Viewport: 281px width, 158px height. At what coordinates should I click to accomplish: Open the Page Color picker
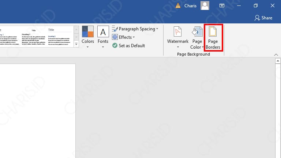click(x=197, y=38)
